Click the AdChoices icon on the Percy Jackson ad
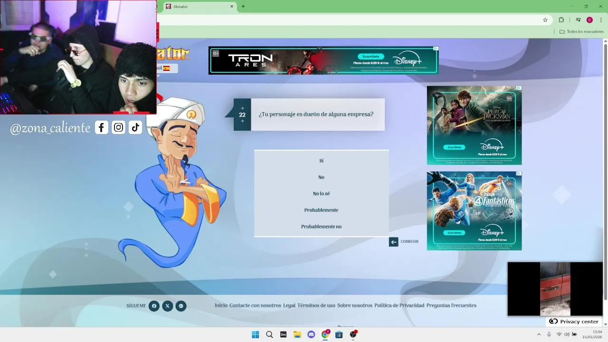 [519, 88]
